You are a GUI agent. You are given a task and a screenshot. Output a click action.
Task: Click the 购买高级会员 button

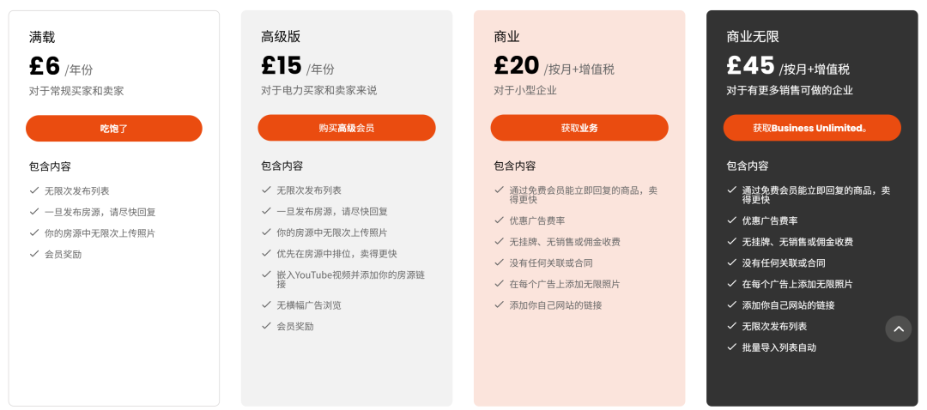pos(347,128)
